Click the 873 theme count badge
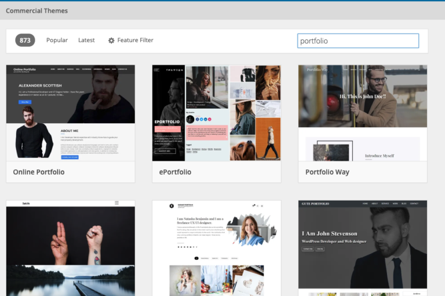This screenshot has height=296, width=445. (x=25, y=40)
